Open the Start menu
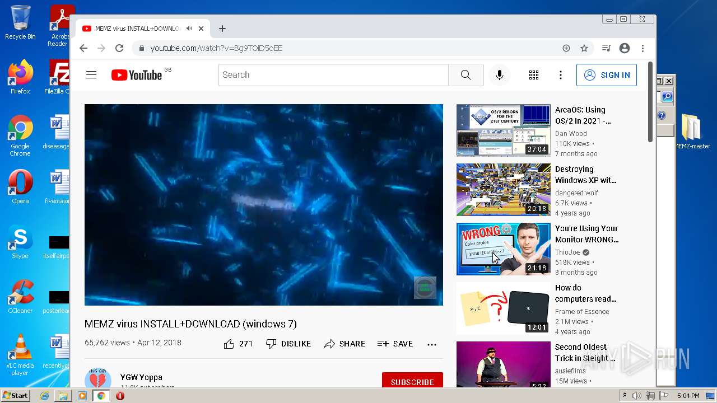This screenshot has height=403, width=717. coord(15,396)
